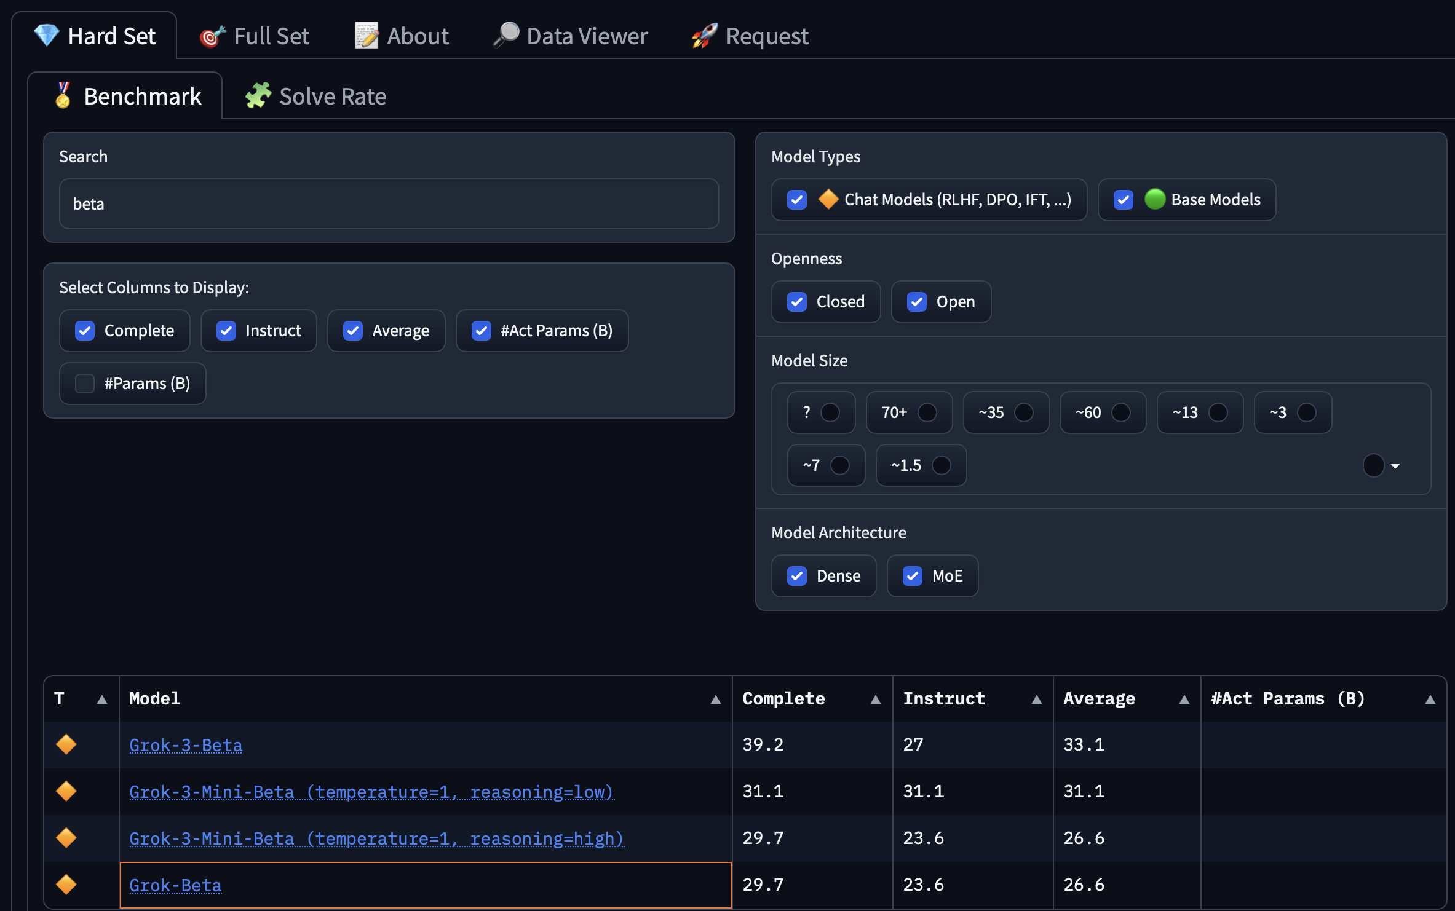
Task: Click the medal icon on Benchmark tab
Action: click(63, 95)
